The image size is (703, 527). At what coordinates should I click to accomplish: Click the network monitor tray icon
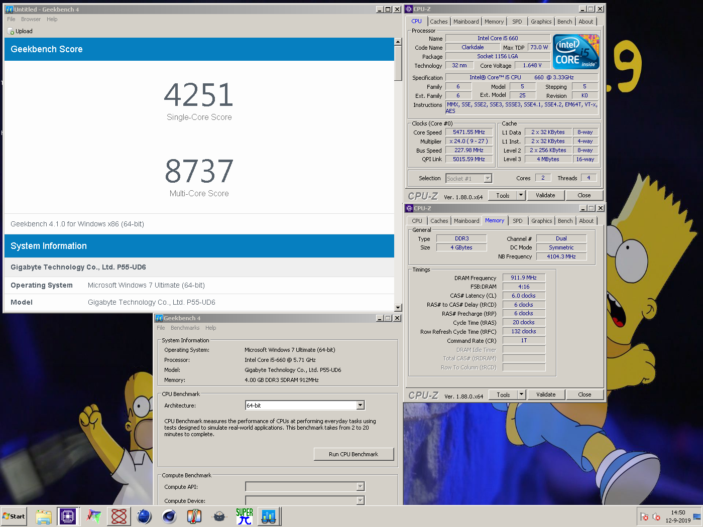(697, 516)
